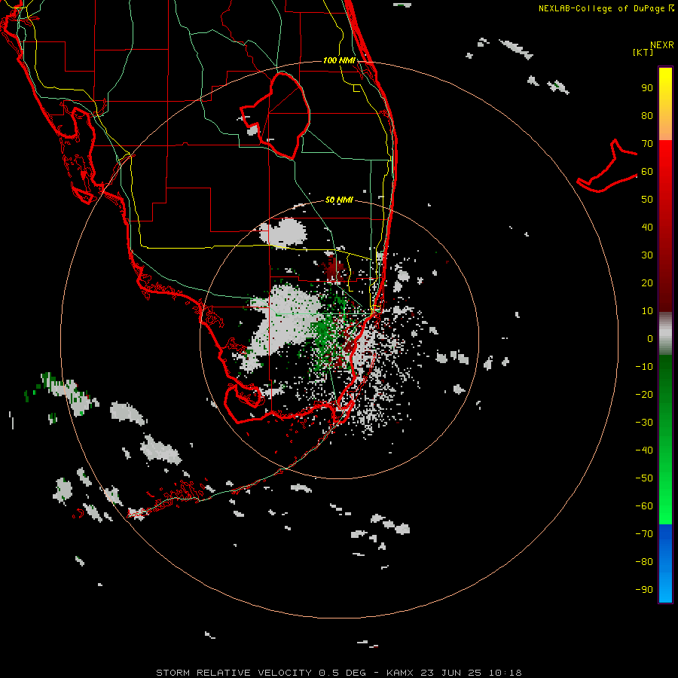Viewport: 678px width, 678px height.
Task: Click the 100 NMI range ring label
Action: (x=339, y=60)
